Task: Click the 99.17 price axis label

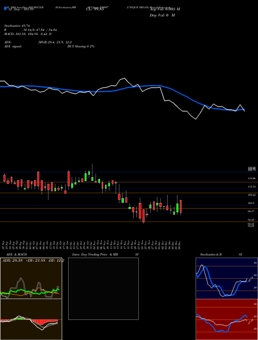Action: (x=251, y=211)
